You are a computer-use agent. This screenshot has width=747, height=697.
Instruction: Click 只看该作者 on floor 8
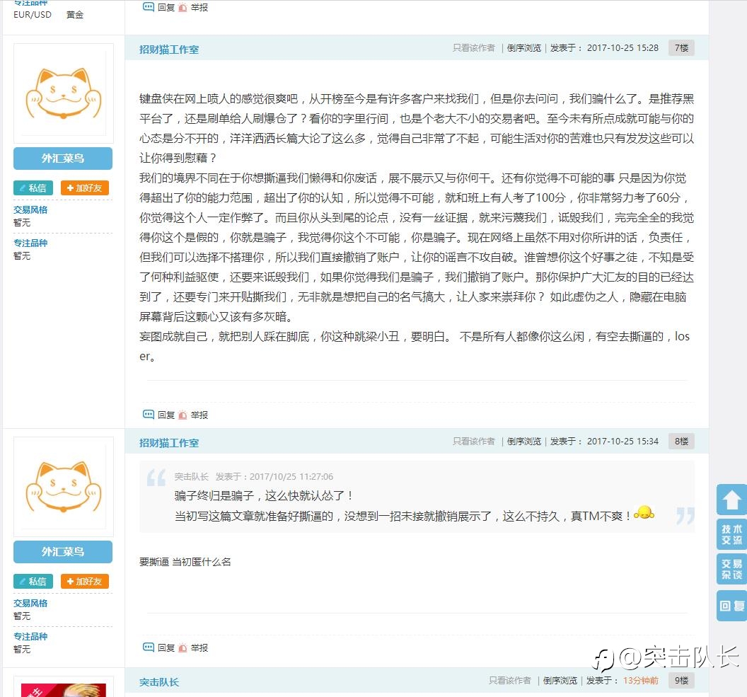473,441
